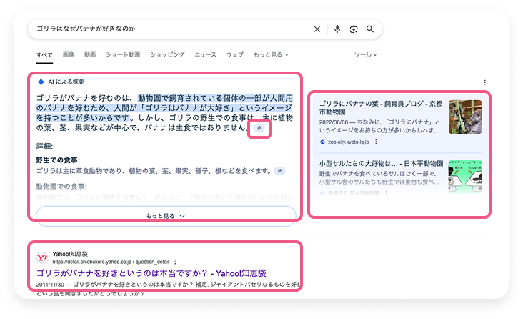Viewport: 523px width, 319px height.
Task: Click the highlighted source link icon after the summary
Action: pos(259,128)
